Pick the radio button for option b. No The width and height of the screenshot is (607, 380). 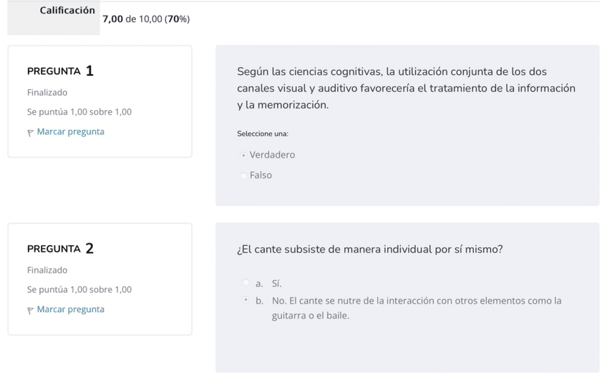246,301
